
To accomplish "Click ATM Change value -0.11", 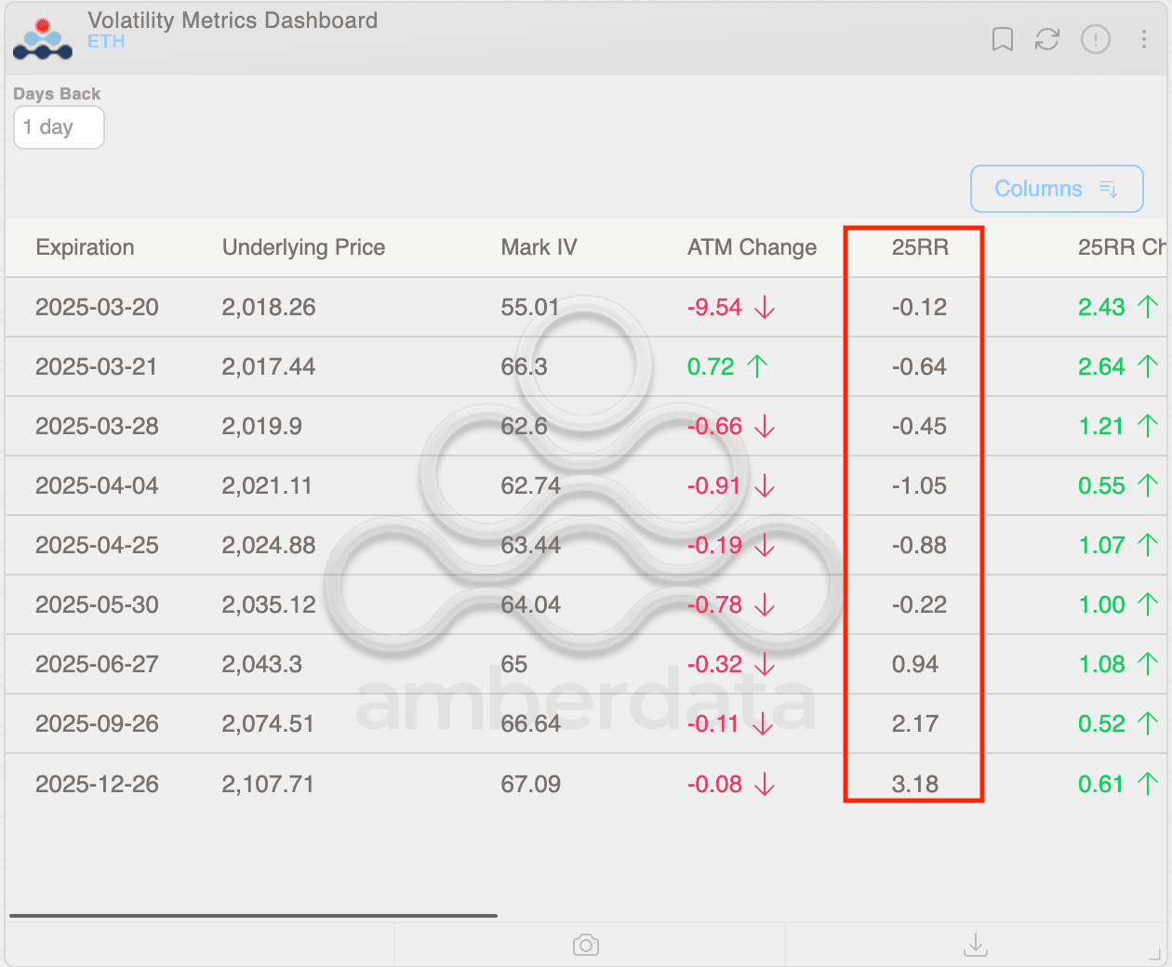I will 713,723.
